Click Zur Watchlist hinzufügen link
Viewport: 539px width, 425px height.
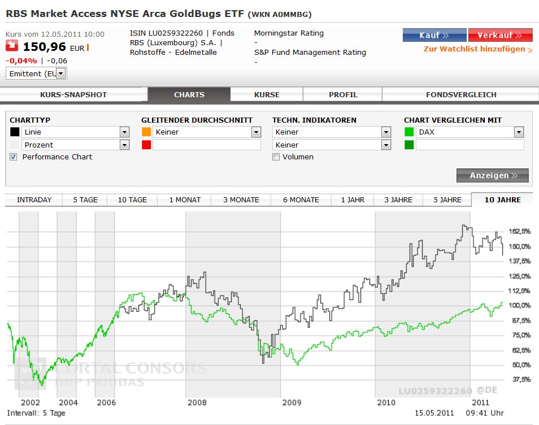[478, 49]
